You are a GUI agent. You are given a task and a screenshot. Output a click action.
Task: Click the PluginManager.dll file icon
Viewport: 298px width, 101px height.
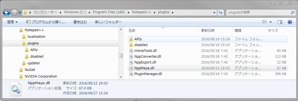131,74
